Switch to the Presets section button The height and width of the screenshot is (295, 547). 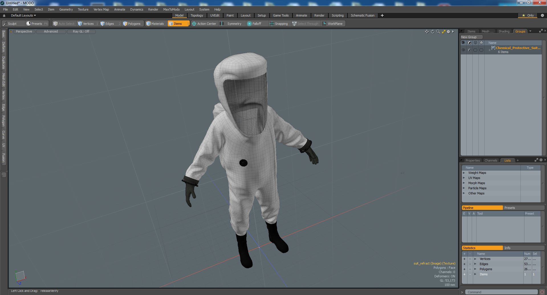coord(524,208)
